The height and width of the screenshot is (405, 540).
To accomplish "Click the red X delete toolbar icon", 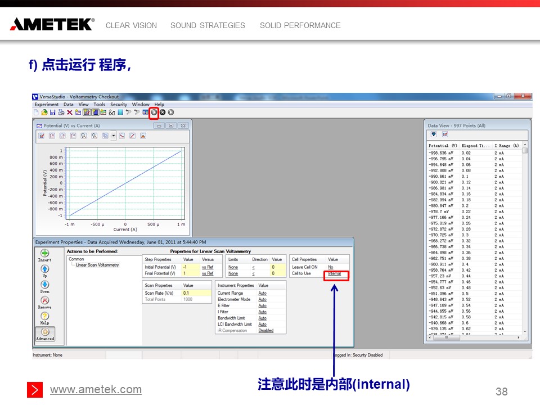I will click(x=70, y=112).
